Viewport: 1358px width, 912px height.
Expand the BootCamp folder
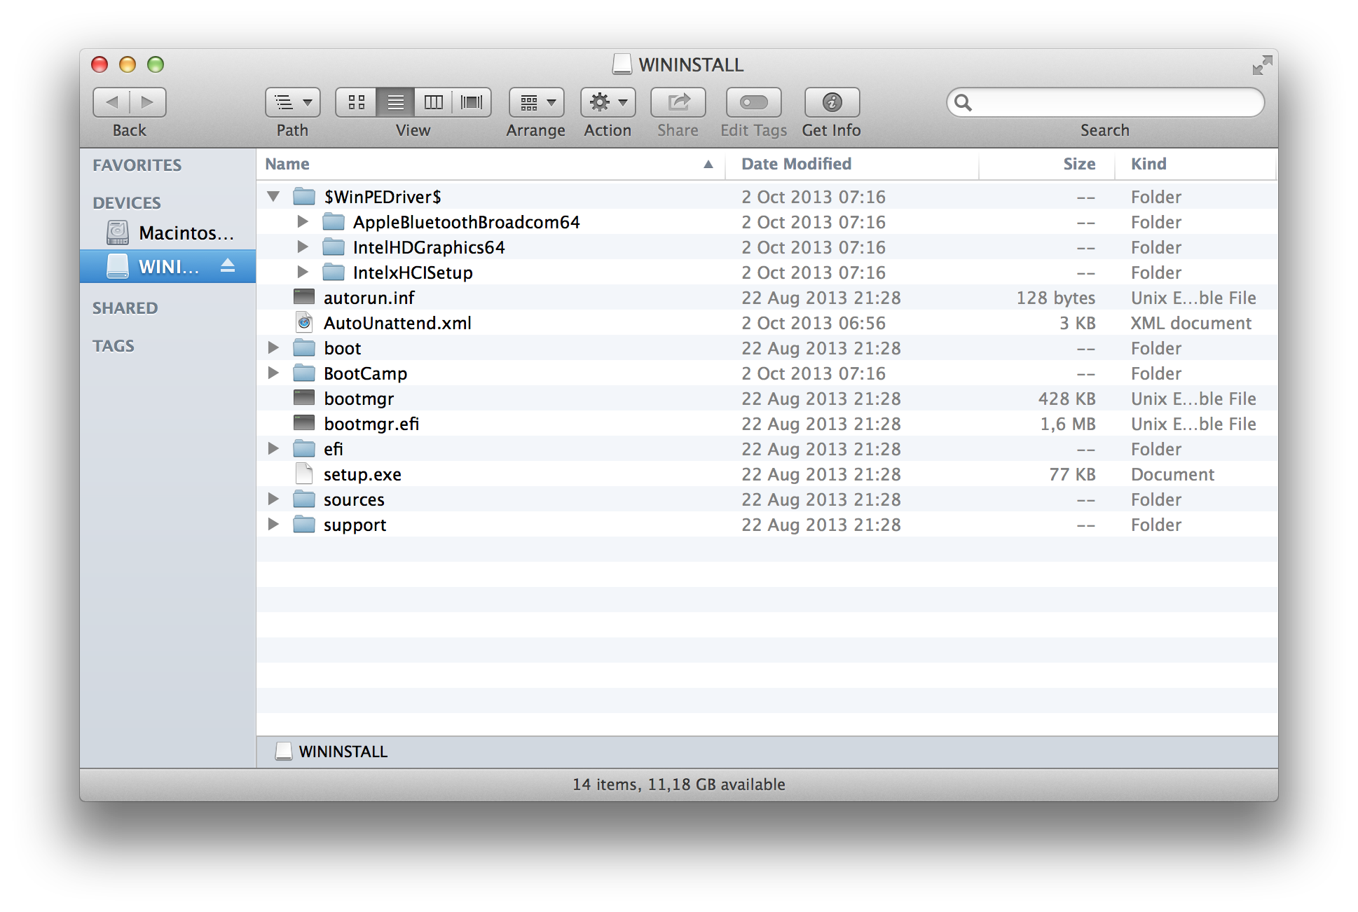pyautogui.click(x=273, y=373)
